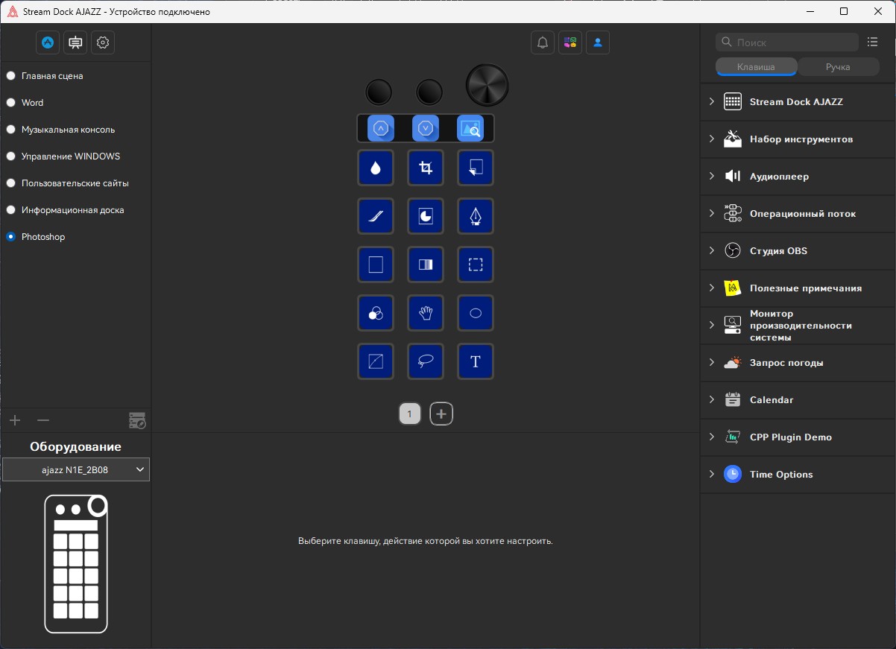Select the left small knob
This screenshot has width=896, height=649.
379,92
